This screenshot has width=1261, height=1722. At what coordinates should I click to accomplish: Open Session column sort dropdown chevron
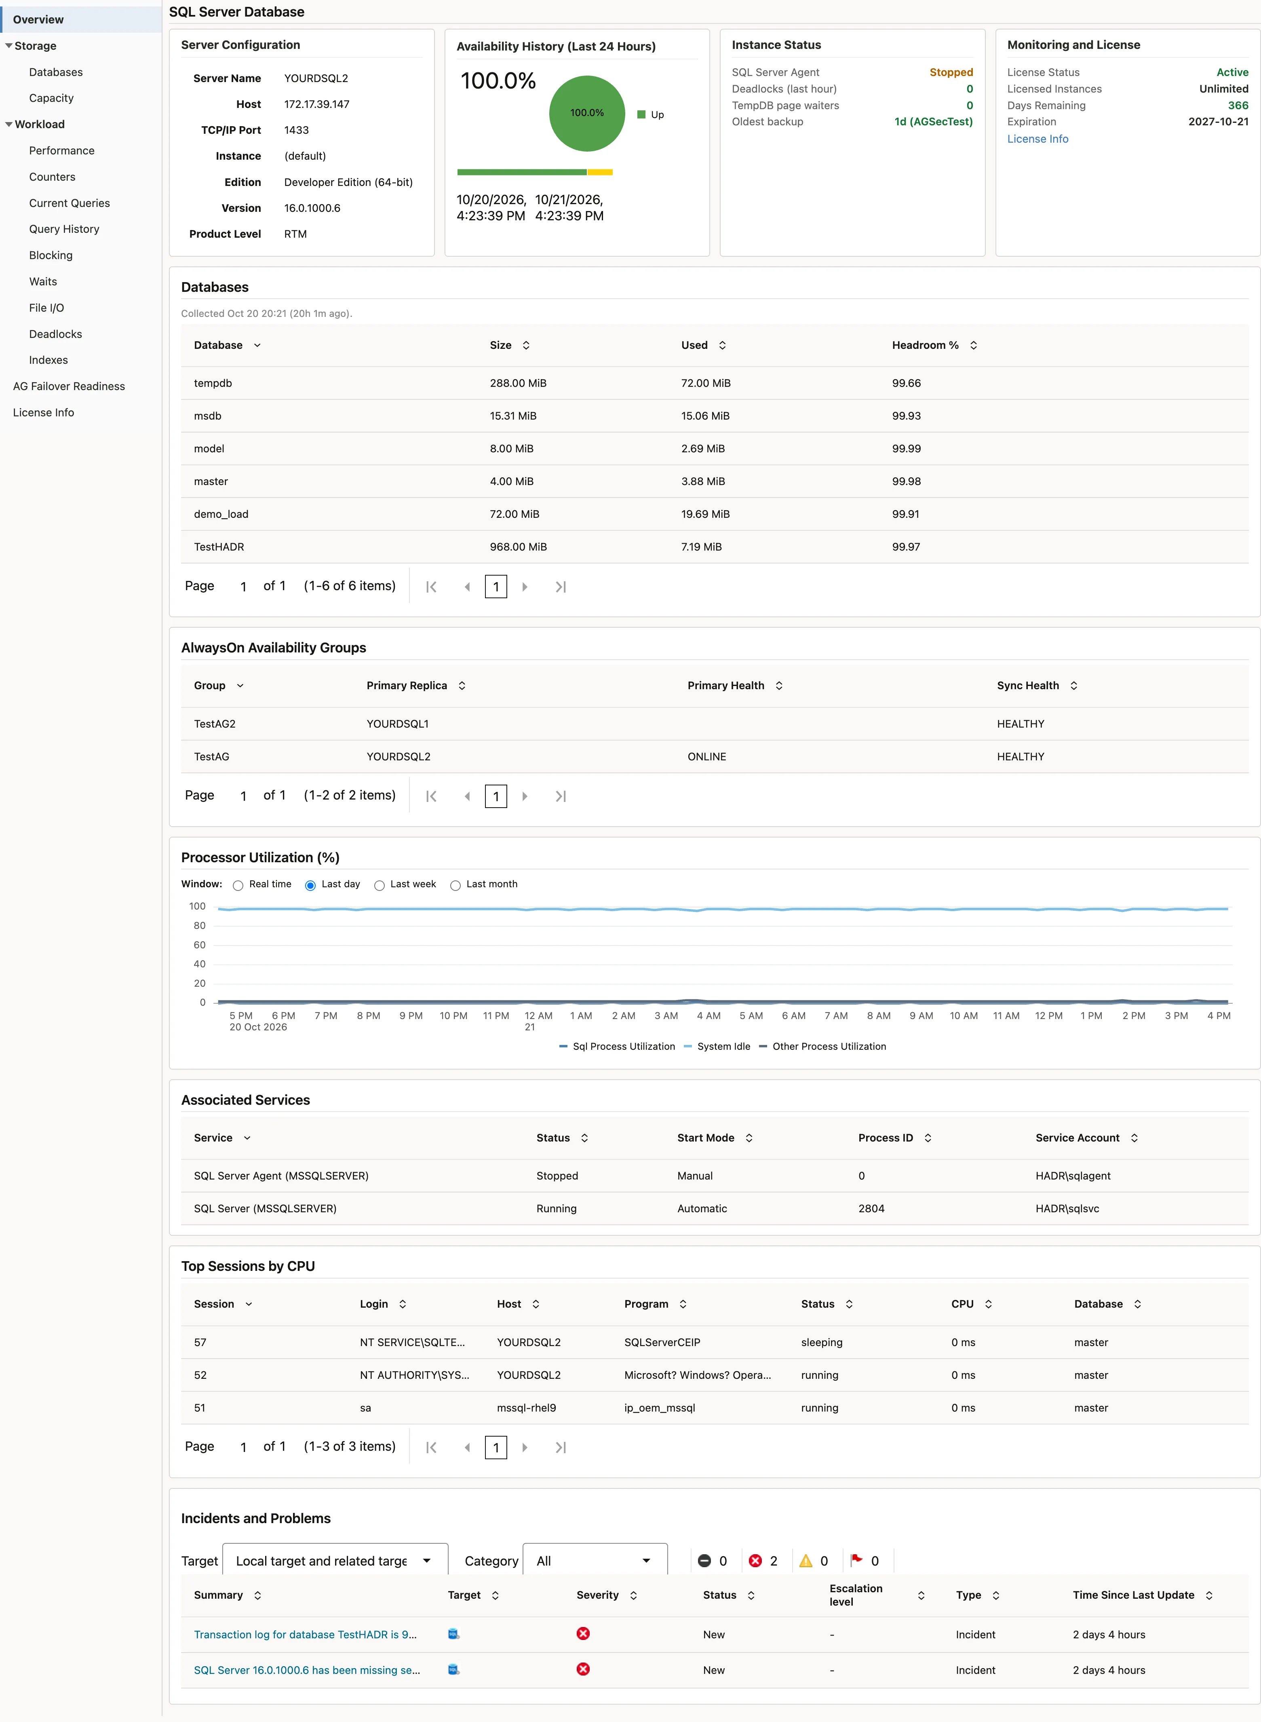(x=248, y=1304)
